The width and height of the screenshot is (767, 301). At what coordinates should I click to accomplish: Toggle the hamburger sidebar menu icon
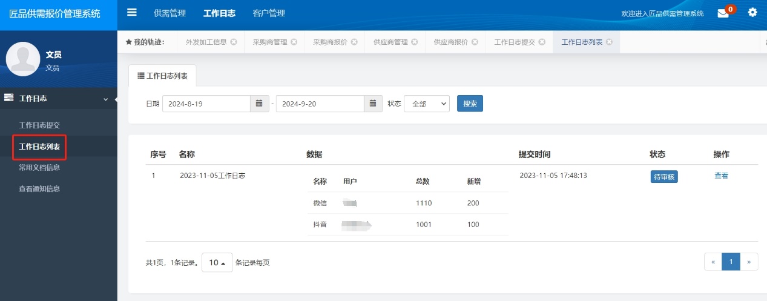pos(131,13)
